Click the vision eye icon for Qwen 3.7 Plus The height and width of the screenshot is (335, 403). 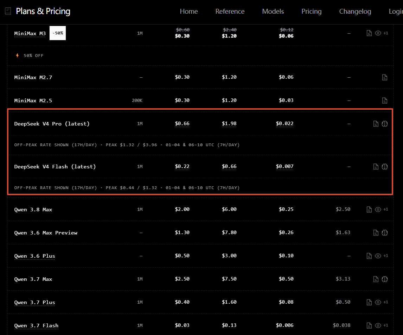pos(378,302)
